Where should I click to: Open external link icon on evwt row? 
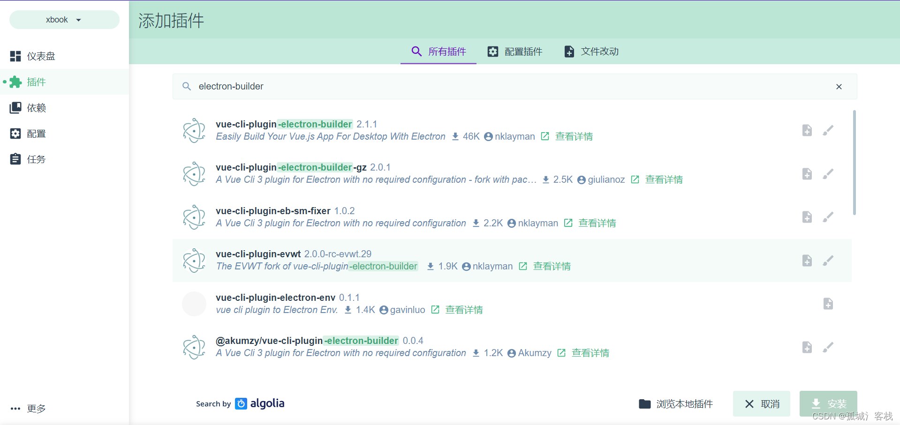523,266
